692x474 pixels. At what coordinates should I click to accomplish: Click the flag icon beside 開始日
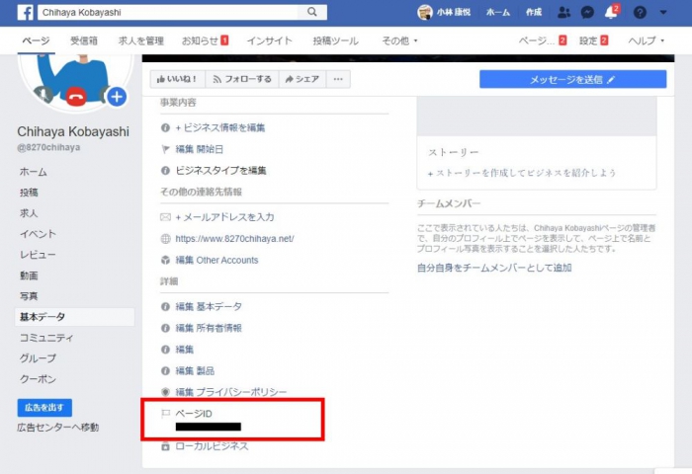[x=165, y=149]
